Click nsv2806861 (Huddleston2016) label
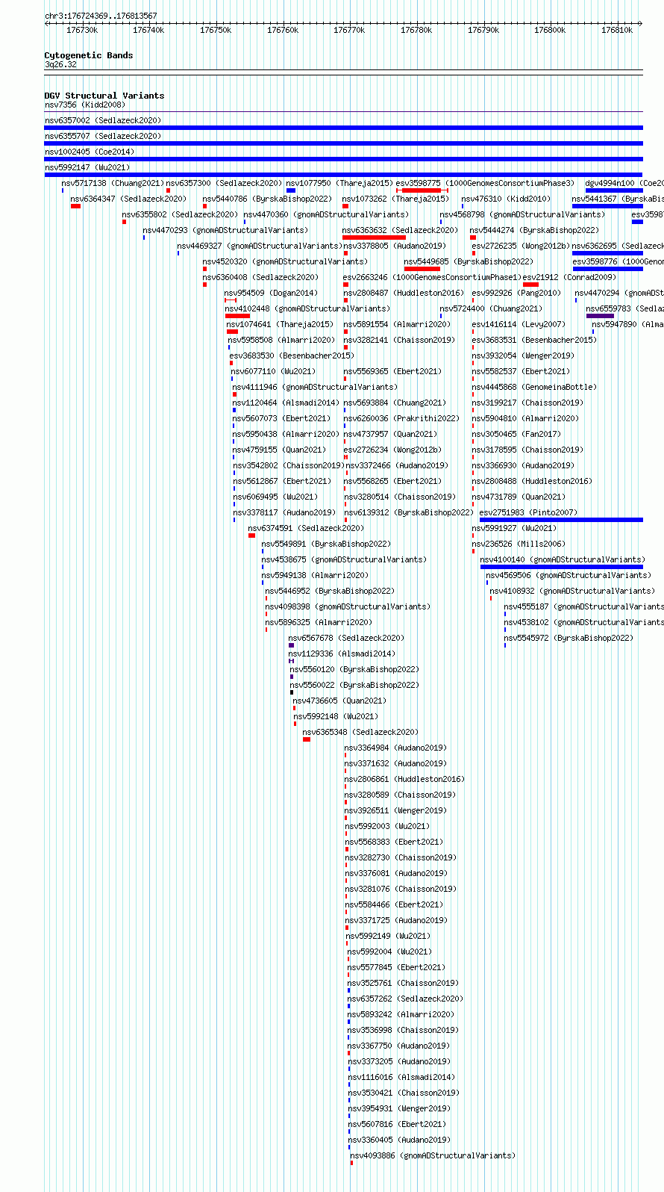664x1192 pixels. click(404, 780)
